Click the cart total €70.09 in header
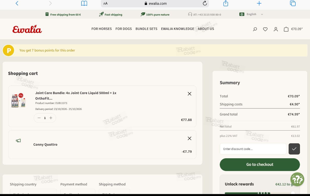Viewport: 310px width, 196px height. coord(297,29)
